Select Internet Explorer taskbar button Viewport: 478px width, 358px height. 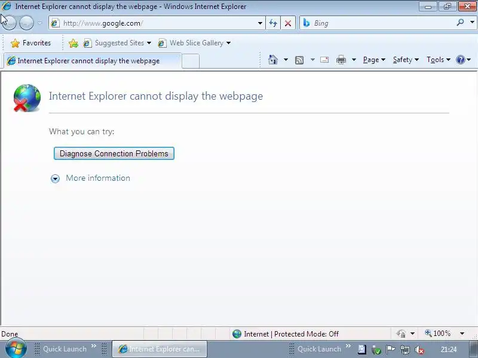(160, 349)
